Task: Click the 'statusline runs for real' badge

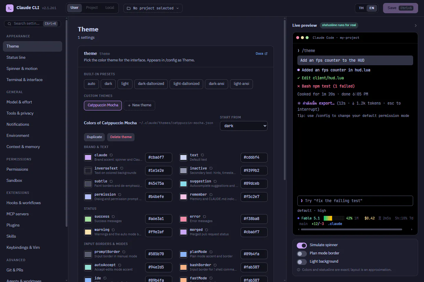Action: tap(339, 25)
